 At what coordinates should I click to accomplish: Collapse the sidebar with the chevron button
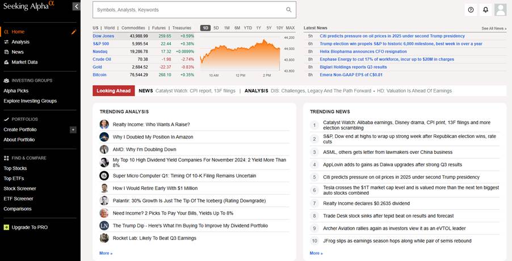pyautogui.click(x=77, y=6)
